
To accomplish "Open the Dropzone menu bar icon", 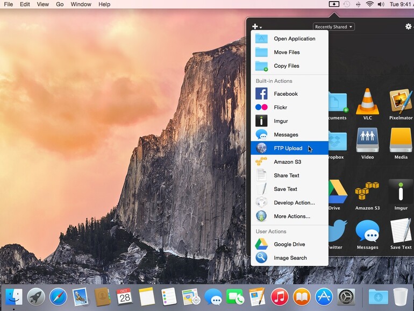I will [x=334, y=4].
